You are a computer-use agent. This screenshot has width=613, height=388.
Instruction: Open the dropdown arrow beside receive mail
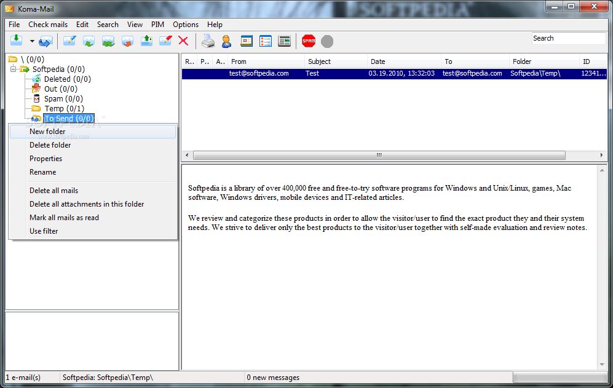[x=32, y=41]
